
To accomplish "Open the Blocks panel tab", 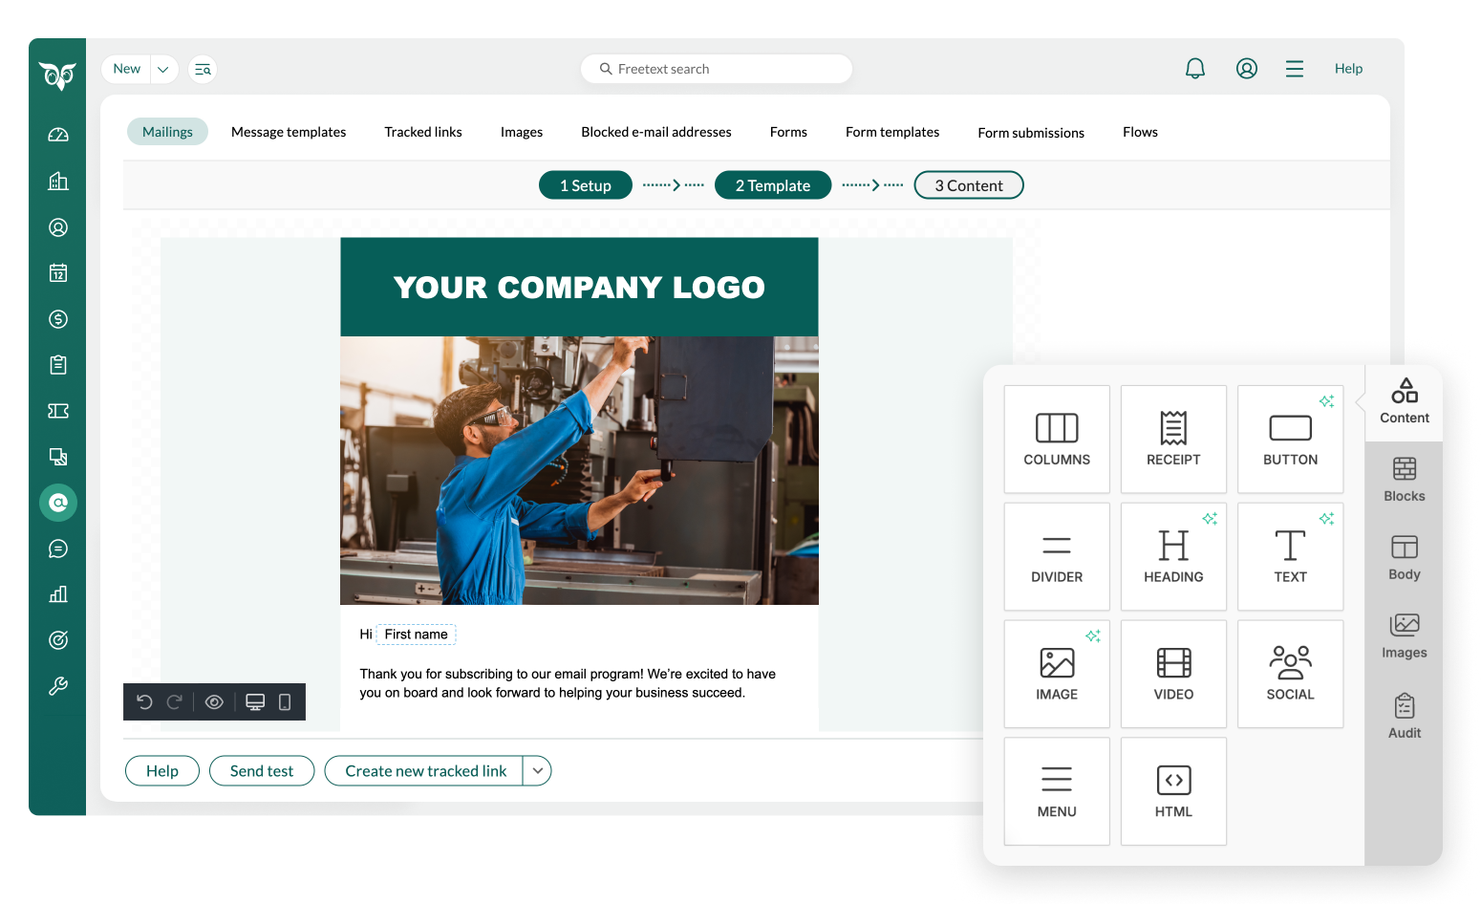I will pyautogui.click(x=1404, y=480).
